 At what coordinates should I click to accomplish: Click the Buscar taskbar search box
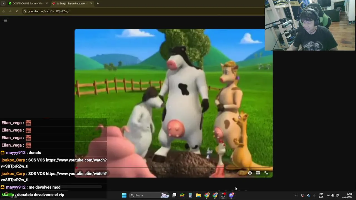pyautogui.click(x=150, y=195)
